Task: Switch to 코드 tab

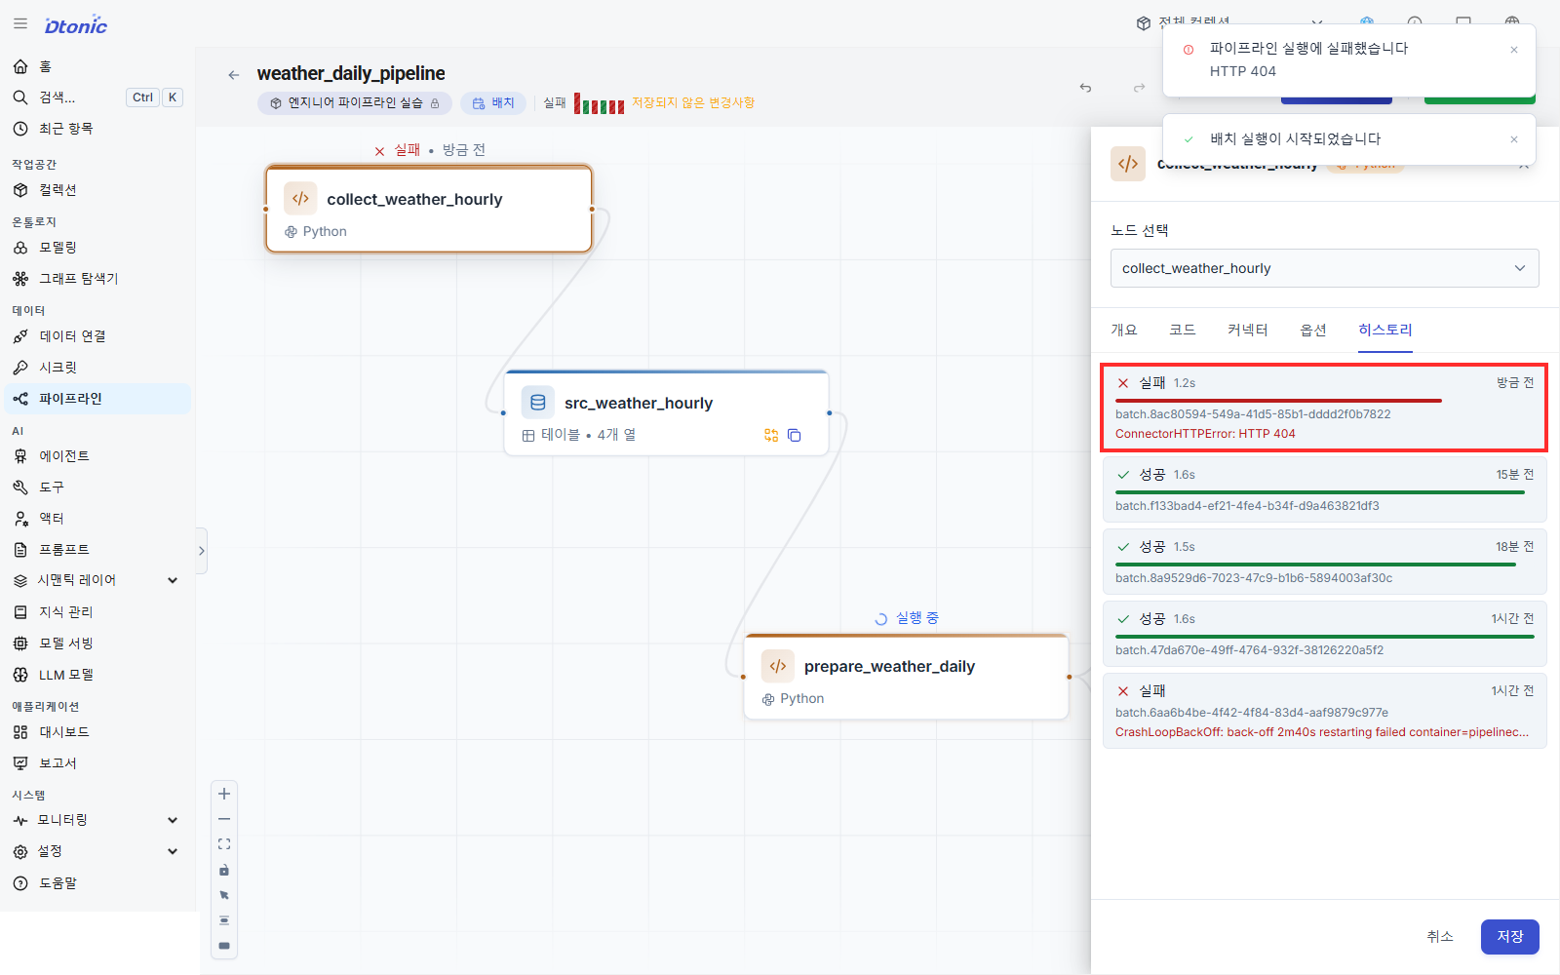Action: (x=1183, y=331)
